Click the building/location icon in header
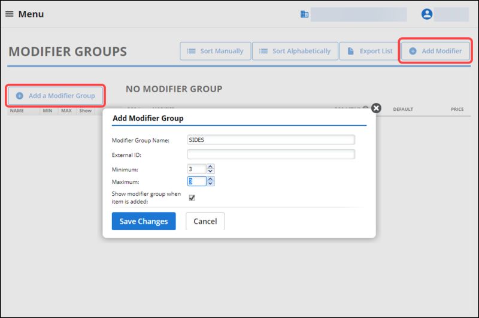Viewport: 479px width, 318px height. pos(304,14)
